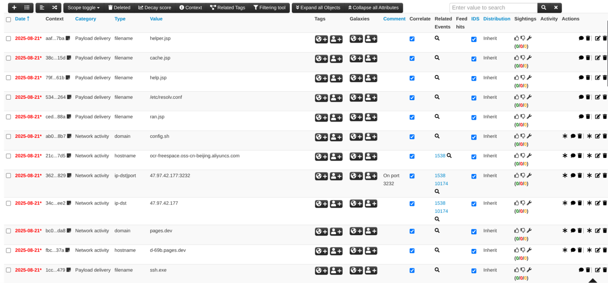
Task: Toggle the Correlate checkbox for config.sh
Action: [x=412, y=137]
